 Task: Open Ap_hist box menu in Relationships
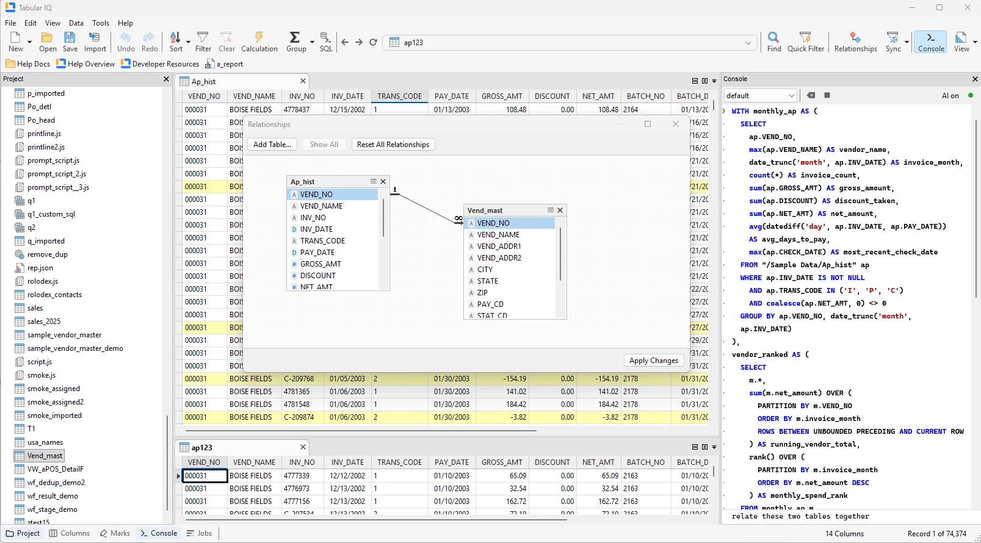373,181
